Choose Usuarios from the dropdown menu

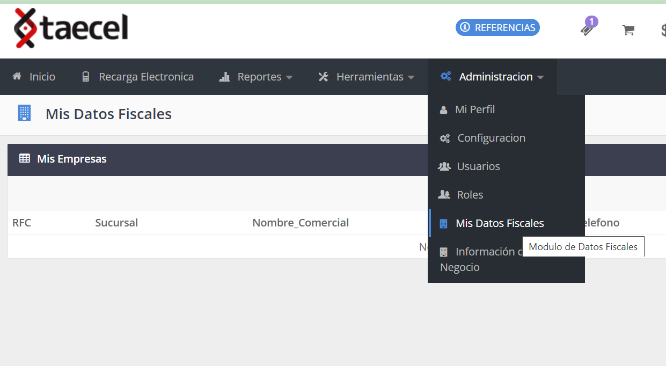coord(478,166)
